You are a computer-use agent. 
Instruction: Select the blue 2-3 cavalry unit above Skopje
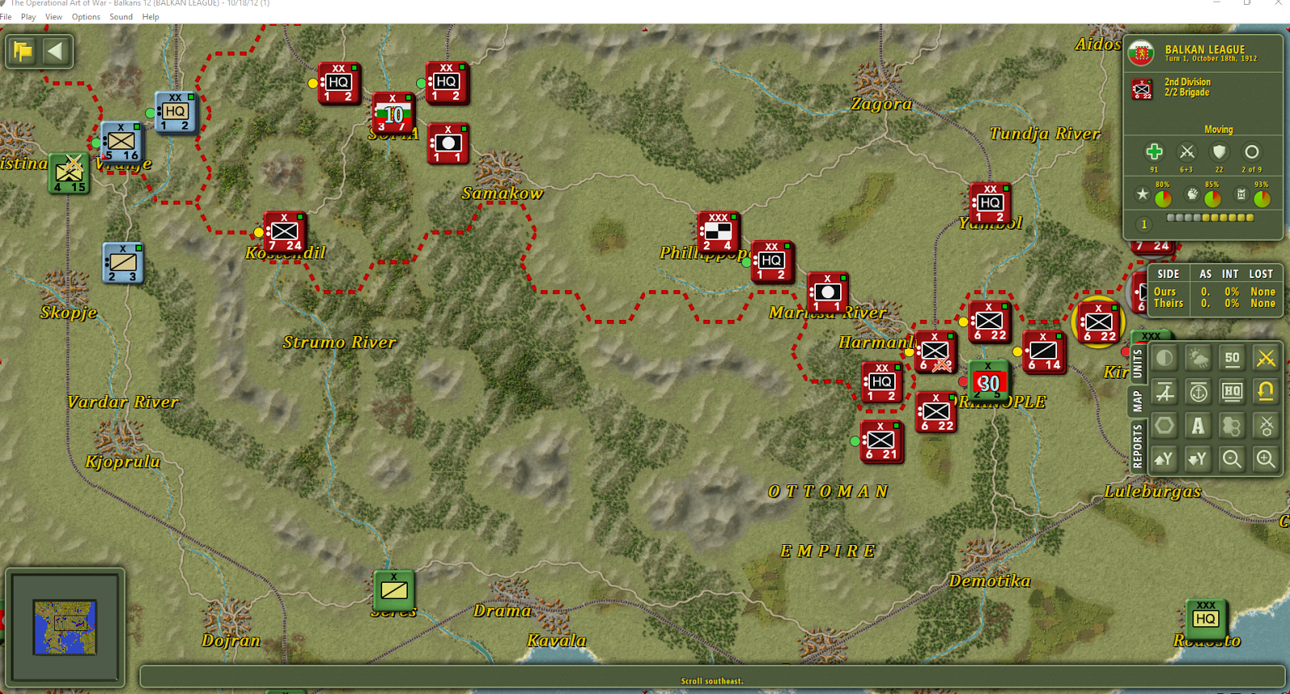(123, 263)
